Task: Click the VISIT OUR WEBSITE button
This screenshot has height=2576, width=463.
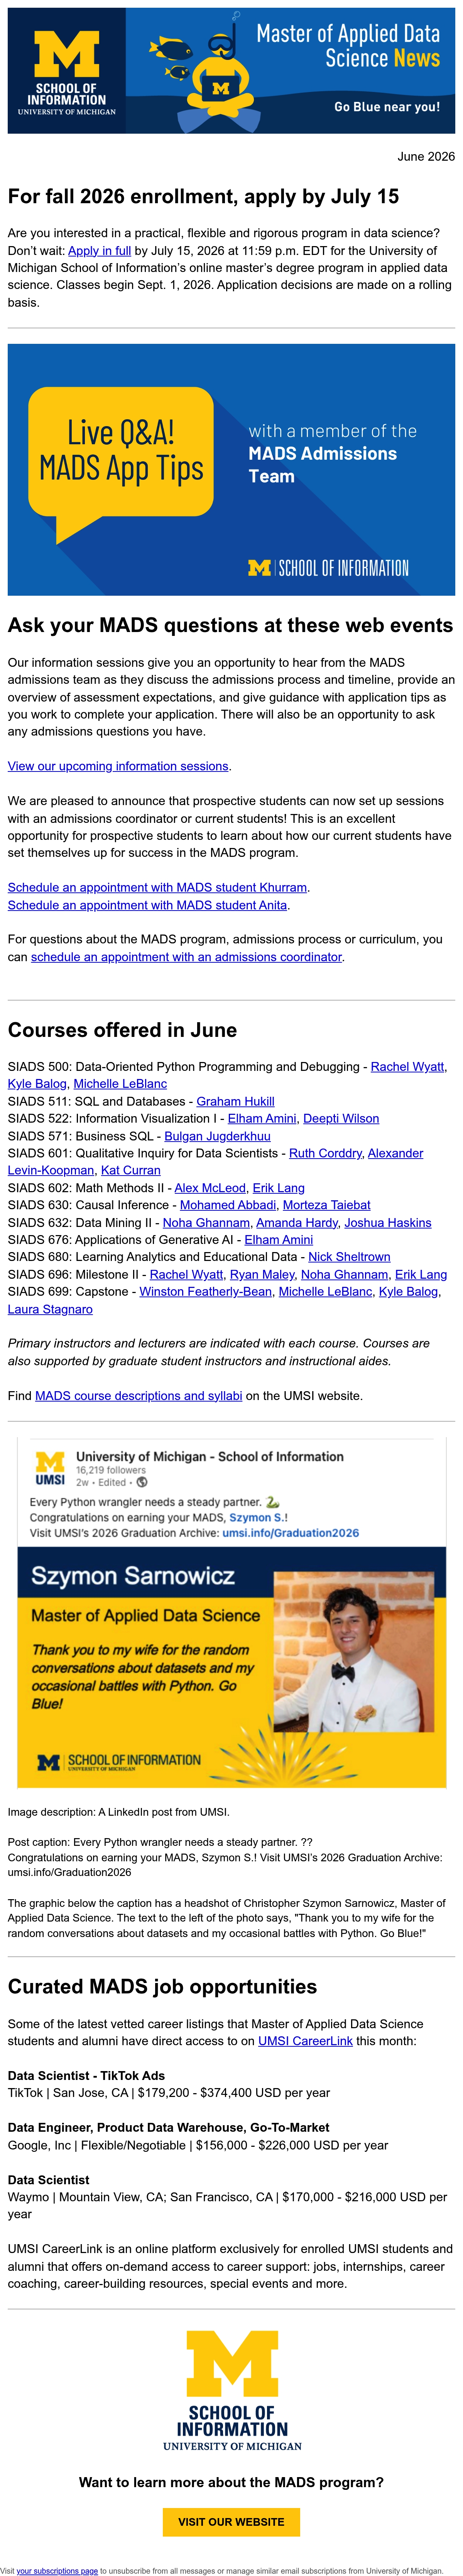Action: 231,2522
